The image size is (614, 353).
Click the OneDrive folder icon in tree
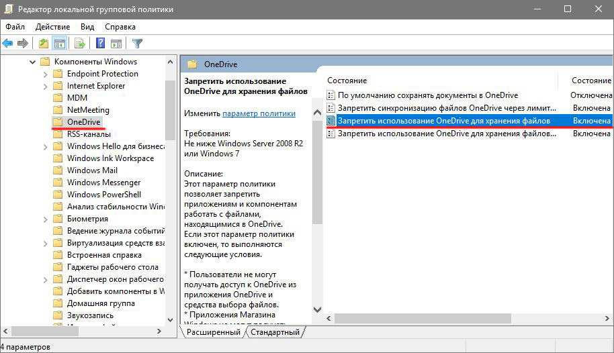pyautogui.click(x=58, y=122)
